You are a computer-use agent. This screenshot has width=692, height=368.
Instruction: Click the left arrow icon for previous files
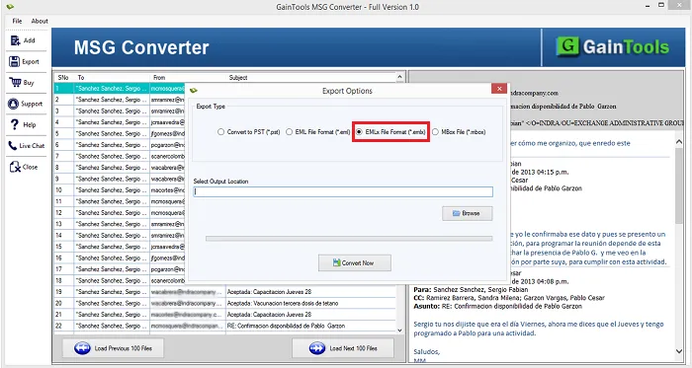pos(82,348)
